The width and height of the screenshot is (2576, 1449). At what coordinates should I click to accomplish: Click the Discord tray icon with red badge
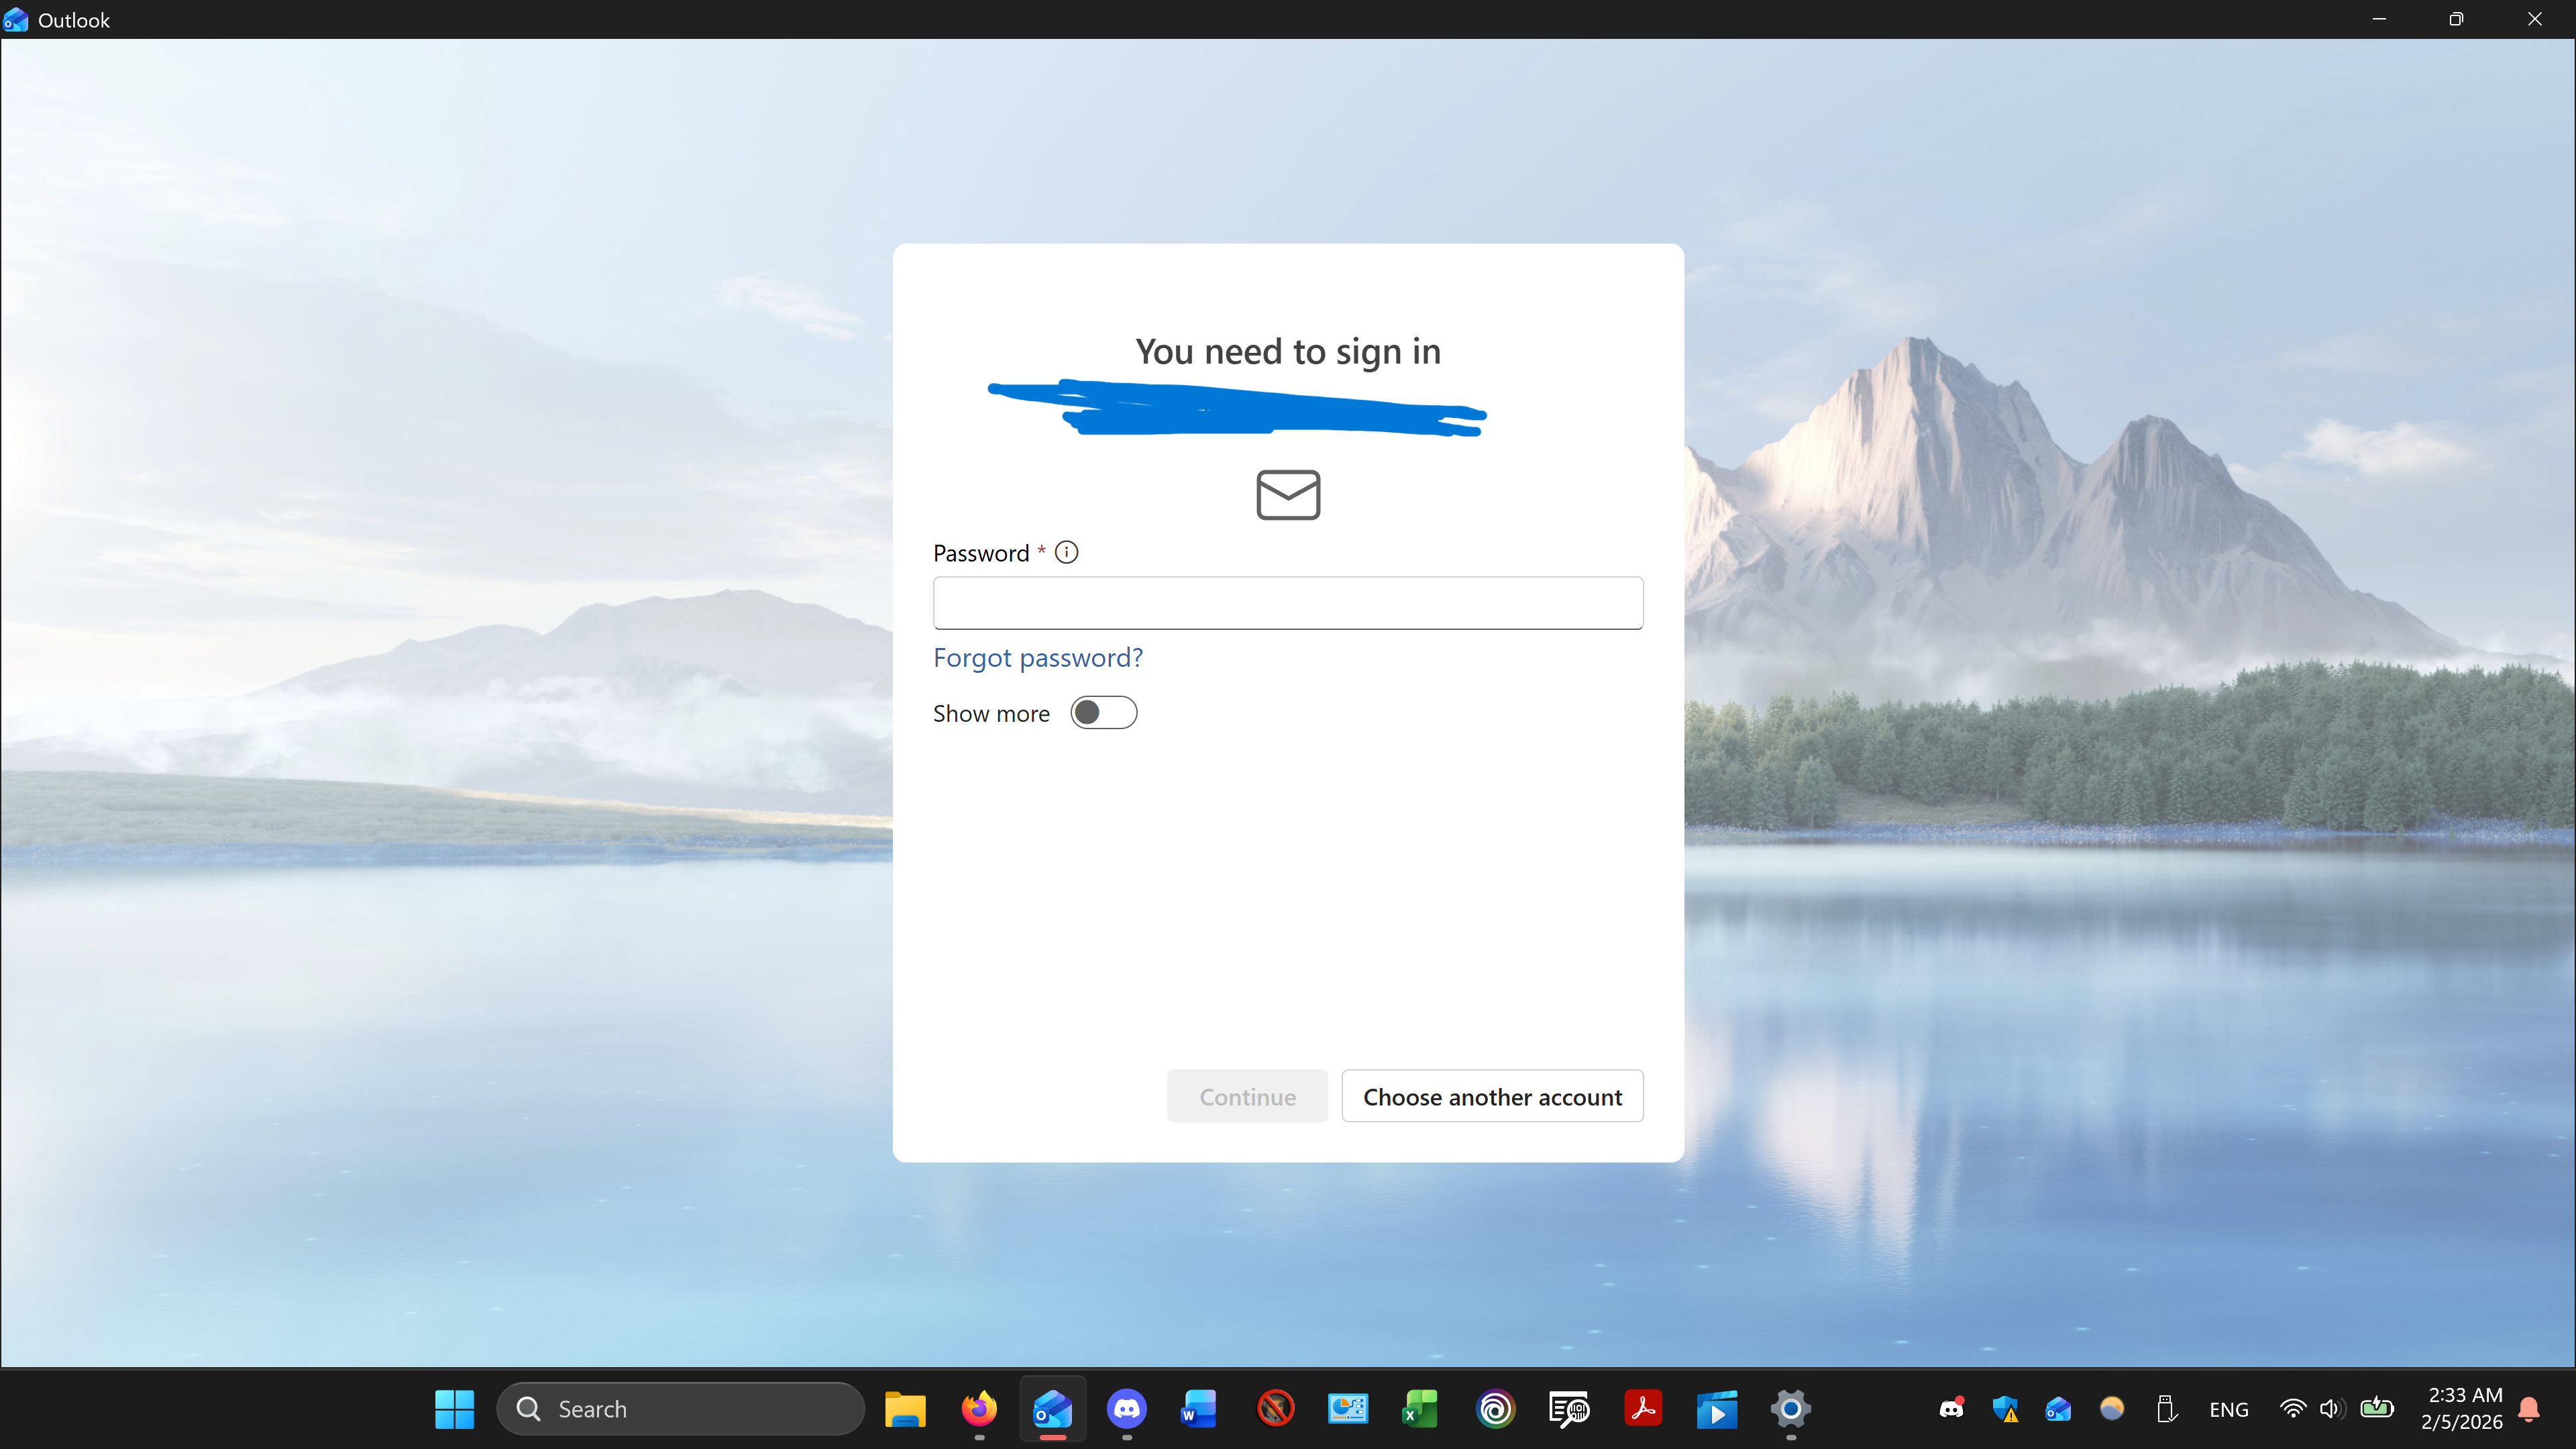(1951, 1409)
